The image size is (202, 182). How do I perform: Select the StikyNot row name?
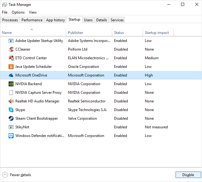tap(22, 127)
